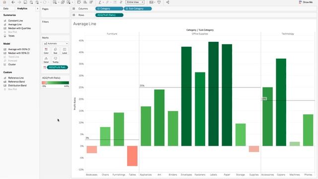Click the 25% average line label
318x179 pixels.
click(142, 86)
